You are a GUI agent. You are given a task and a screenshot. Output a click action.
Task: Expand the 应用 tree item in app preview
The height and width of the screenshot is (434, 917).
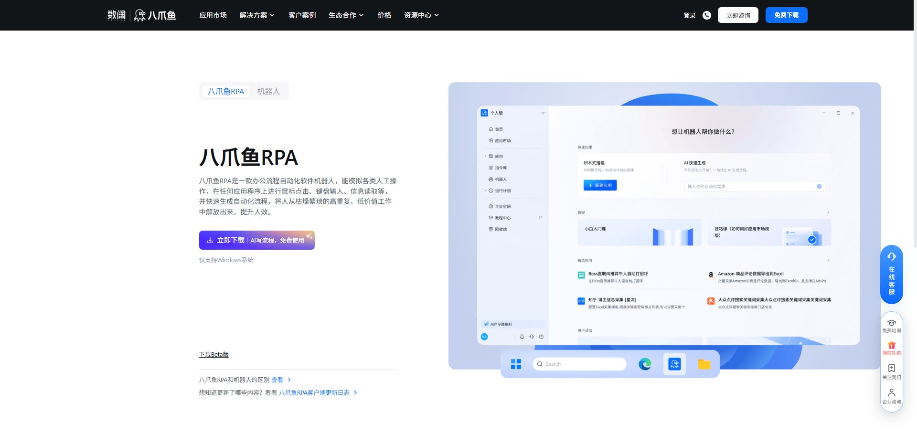pos(485,157)
